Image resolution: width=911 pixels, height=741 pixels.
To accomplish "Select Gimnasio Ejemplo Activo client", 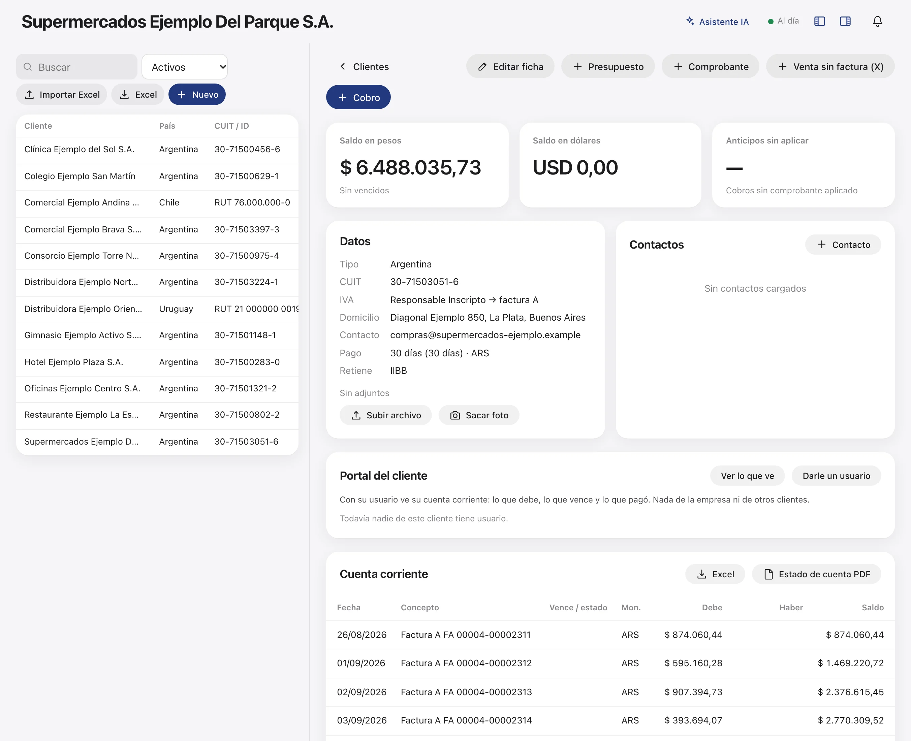I will pyautogui.click(x=157, y=336).
